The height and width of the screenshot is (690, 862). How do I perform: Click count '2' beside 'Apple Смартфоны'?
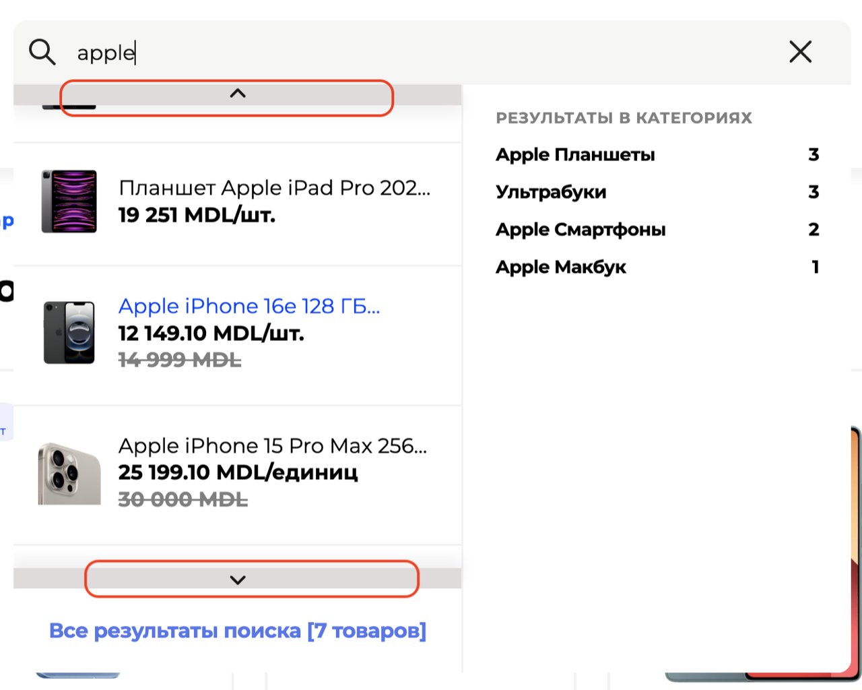[814, 230]
